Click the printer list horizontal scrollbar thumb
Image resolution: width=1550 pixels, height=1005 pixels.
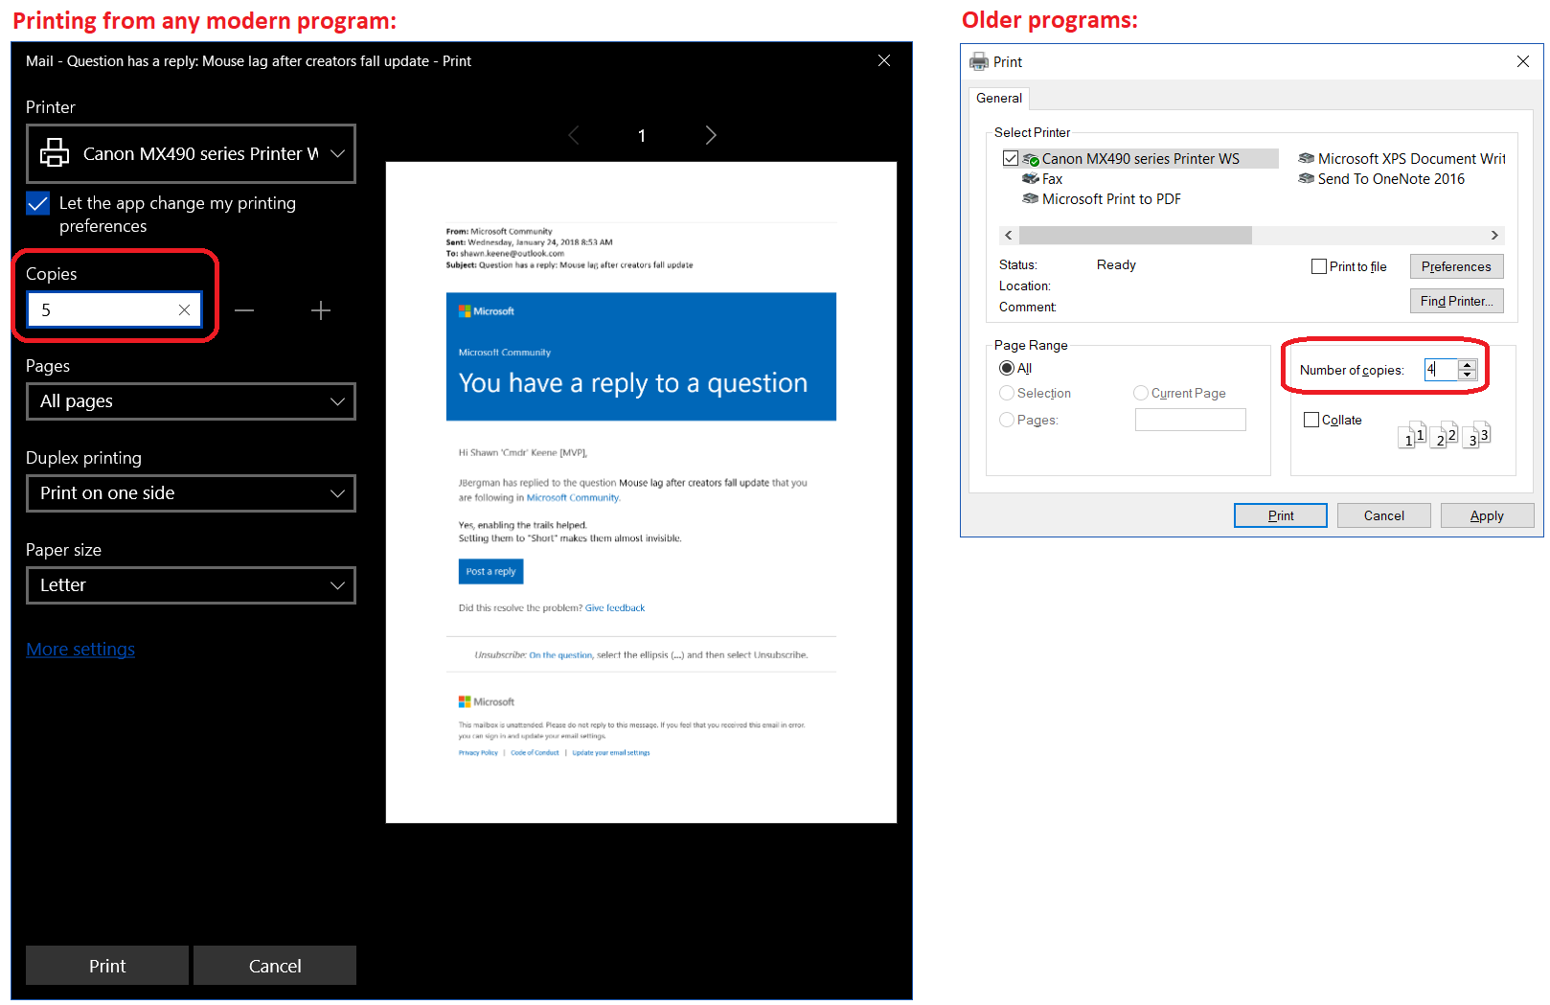coord(1135,236)
